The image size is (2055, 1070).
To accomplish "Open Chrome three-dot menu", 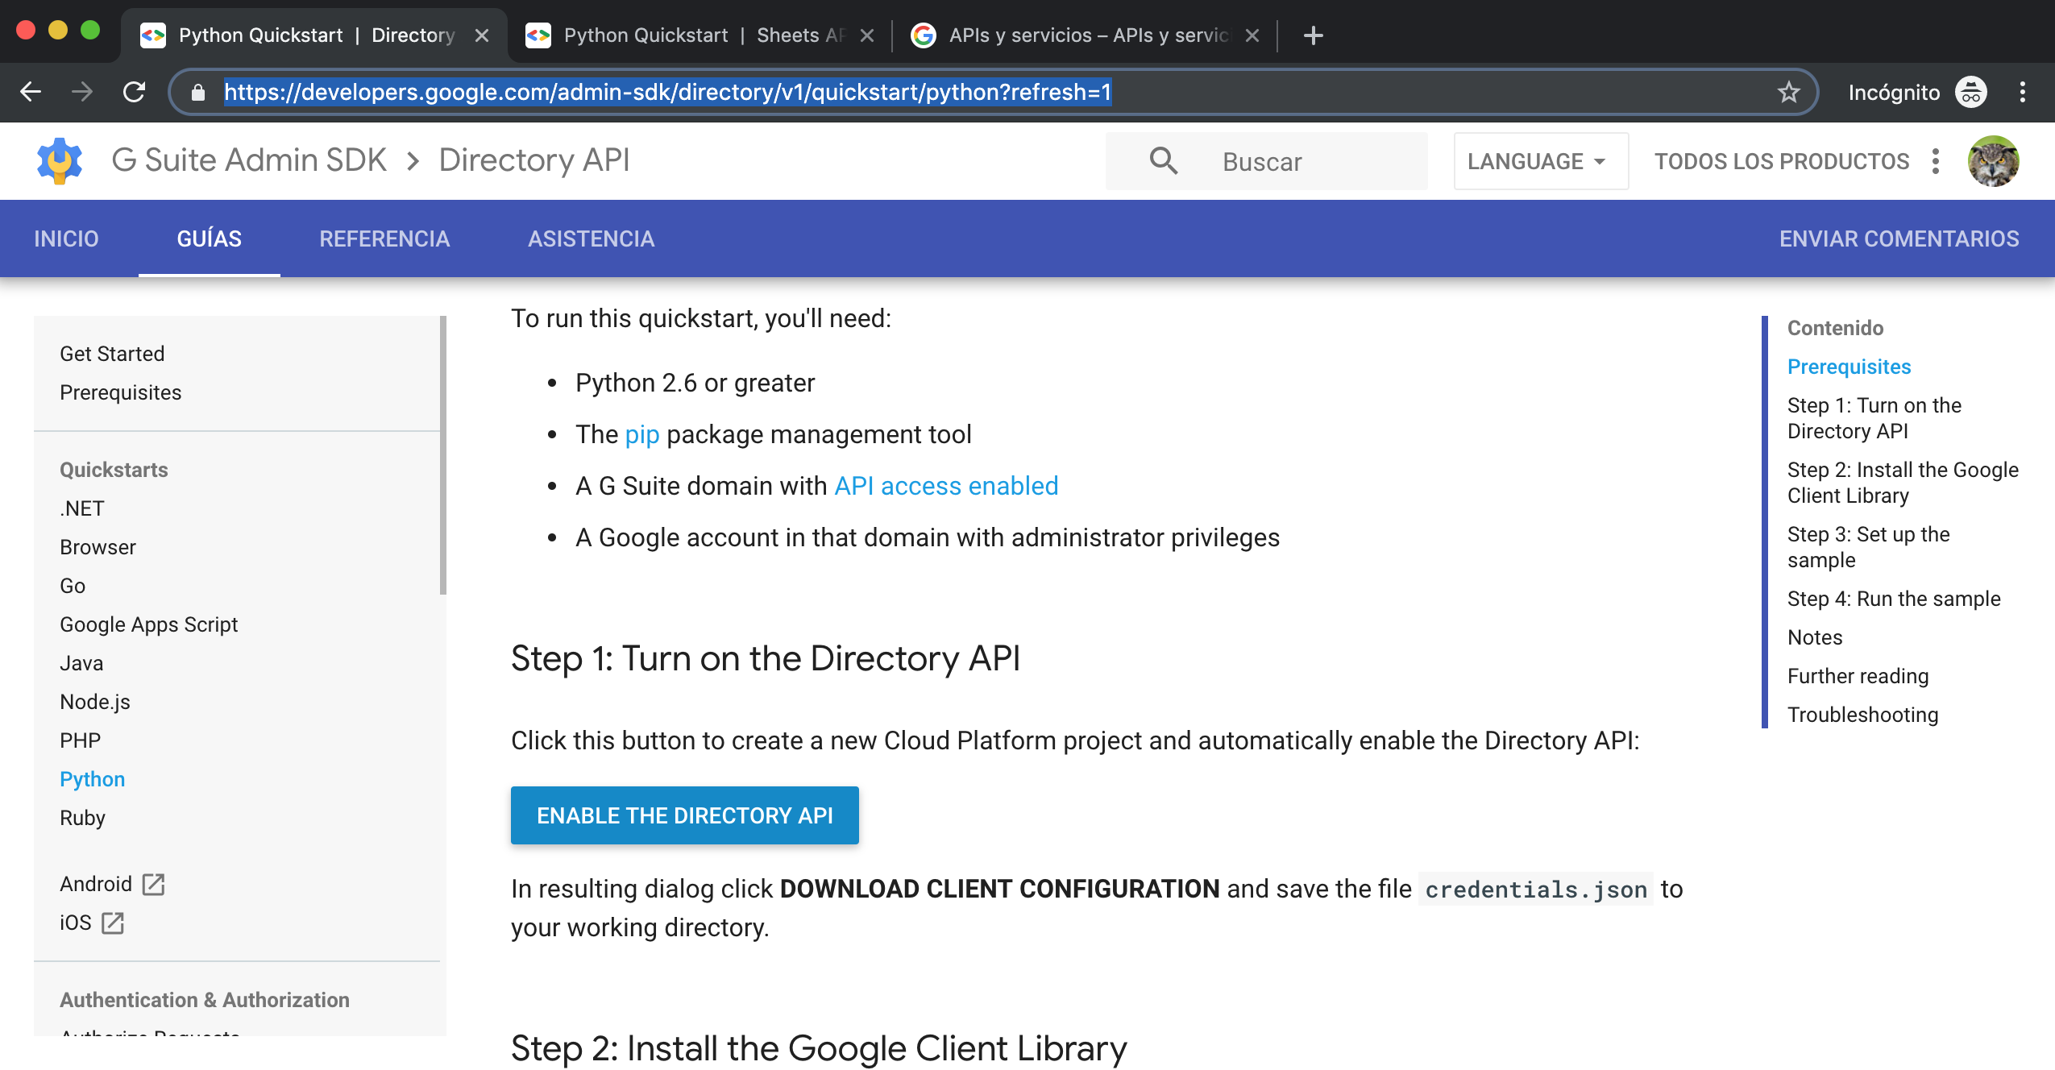I will tap(2022, 92).
